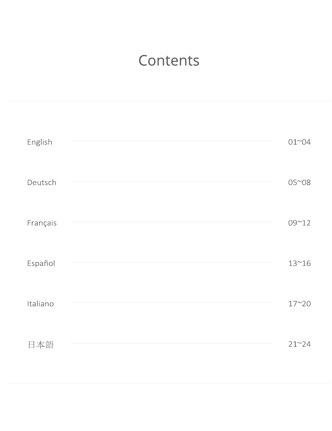Open the 日本語 section entry

pyautogui.click(x=41, y=345)
